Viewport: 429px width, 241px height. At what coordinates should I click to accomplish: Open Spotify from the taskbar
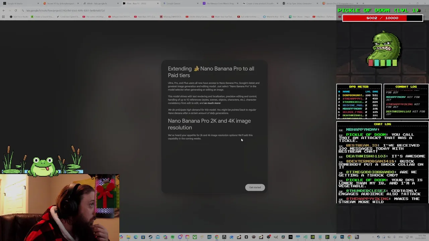173,237
